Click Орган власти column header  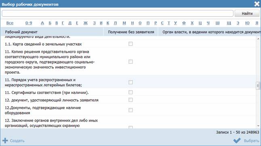pyautogui.click(x=210, y=32)
